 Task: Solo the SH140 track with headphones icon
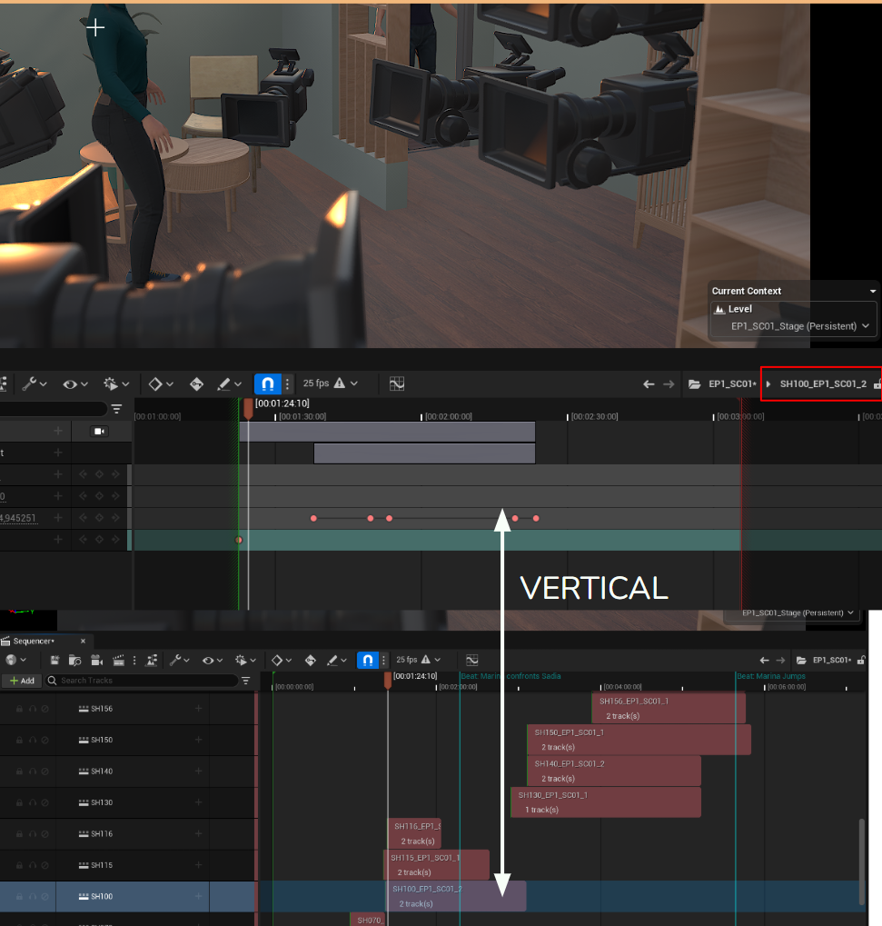click(x=32, y=772)
